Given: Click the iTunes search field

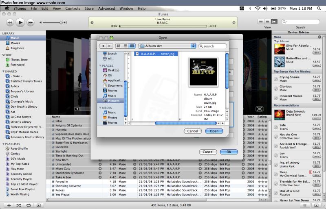Looking at the screenshot, I should pos(300,22).
